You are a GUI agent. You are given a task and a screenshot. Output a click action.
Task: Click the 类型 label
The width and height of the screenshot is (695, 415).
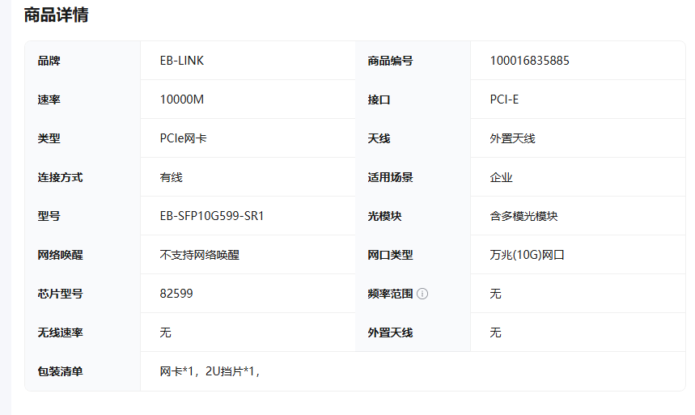[49, 138]
